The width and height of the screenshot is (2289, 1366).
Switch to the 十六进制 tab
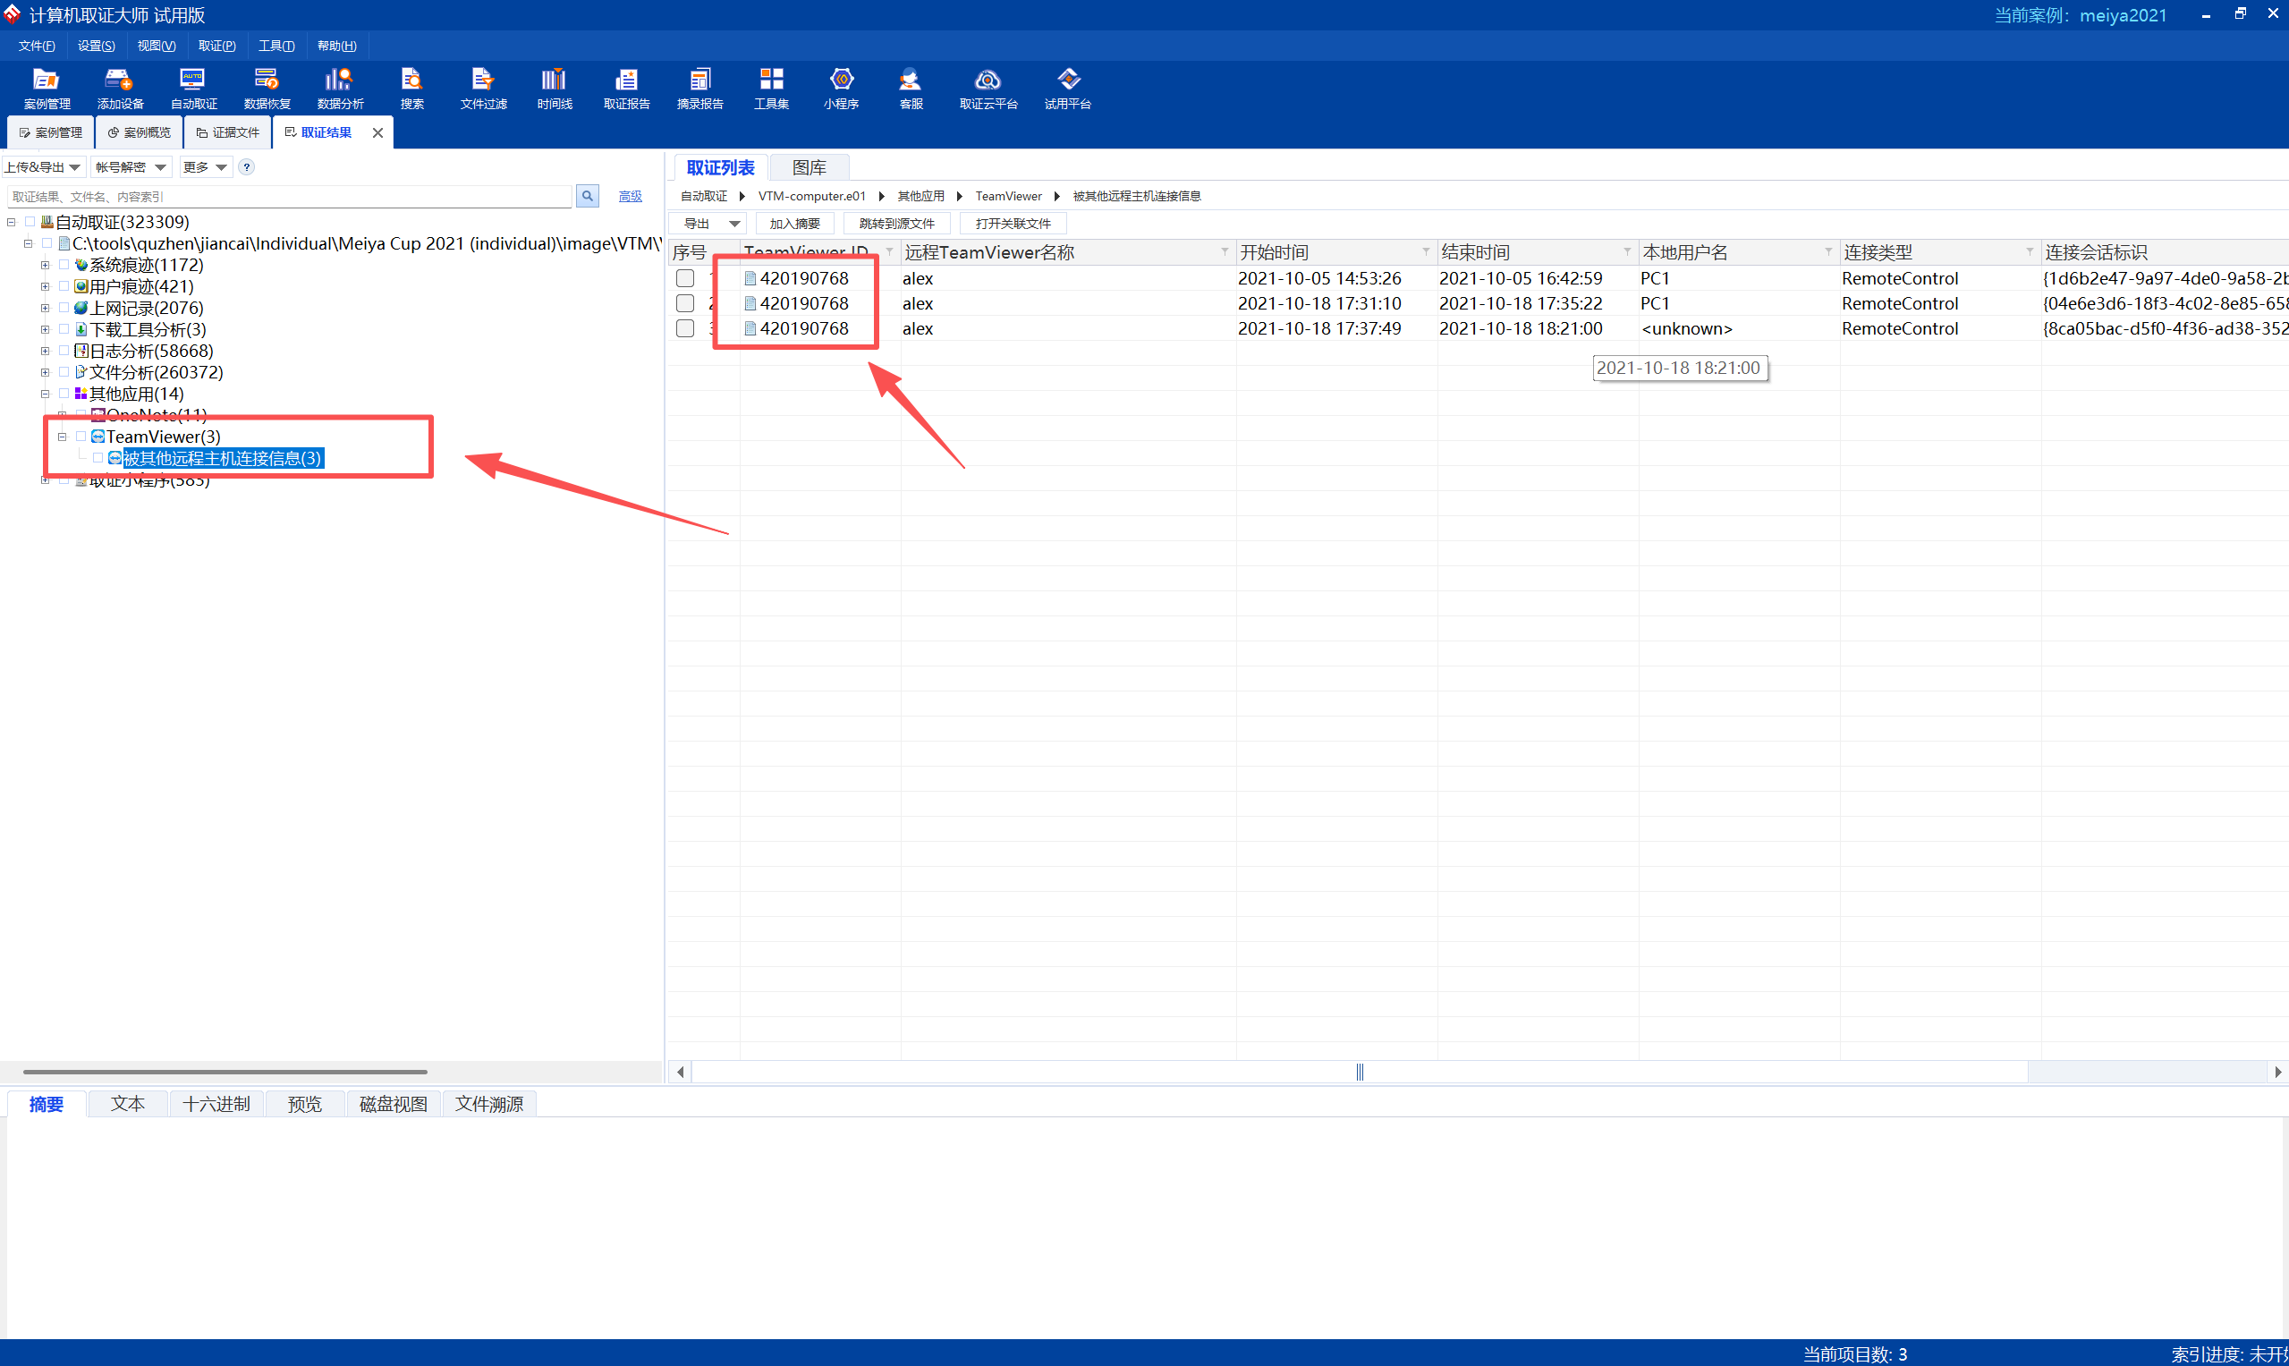click(x=216, y=1104)
